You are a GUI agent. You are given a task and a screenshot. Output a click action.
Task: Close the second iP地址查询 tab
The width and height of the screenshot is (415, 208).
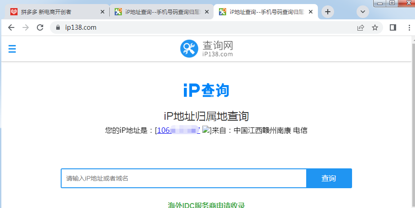(207, 12)
